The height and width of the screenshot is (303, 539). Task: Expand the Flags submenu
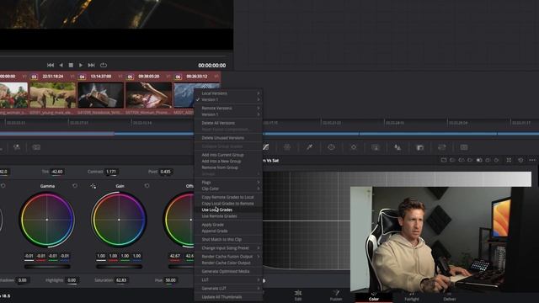[x=228, y=183]
